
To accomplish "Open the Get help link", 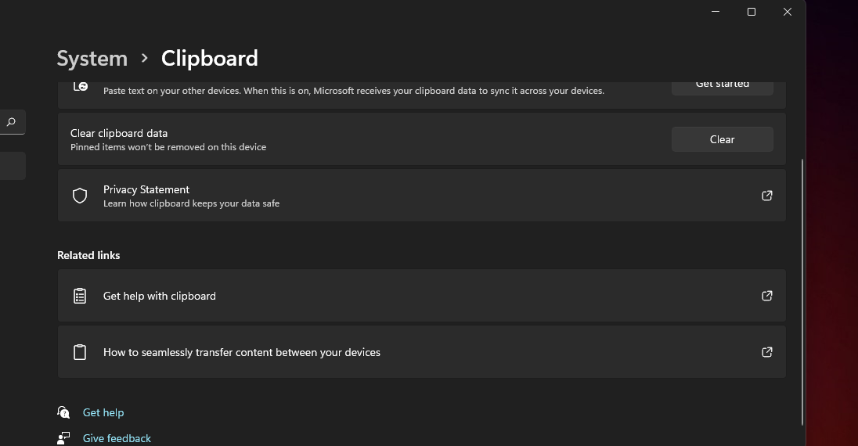I will pos(103,412).
